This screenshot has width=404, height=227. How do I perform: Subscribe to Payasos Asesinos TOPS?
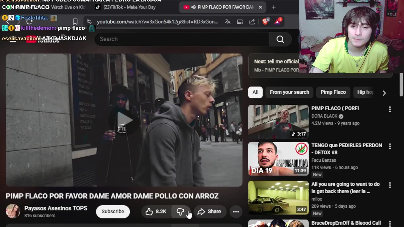pyautogui.click(x=113, y=211)
